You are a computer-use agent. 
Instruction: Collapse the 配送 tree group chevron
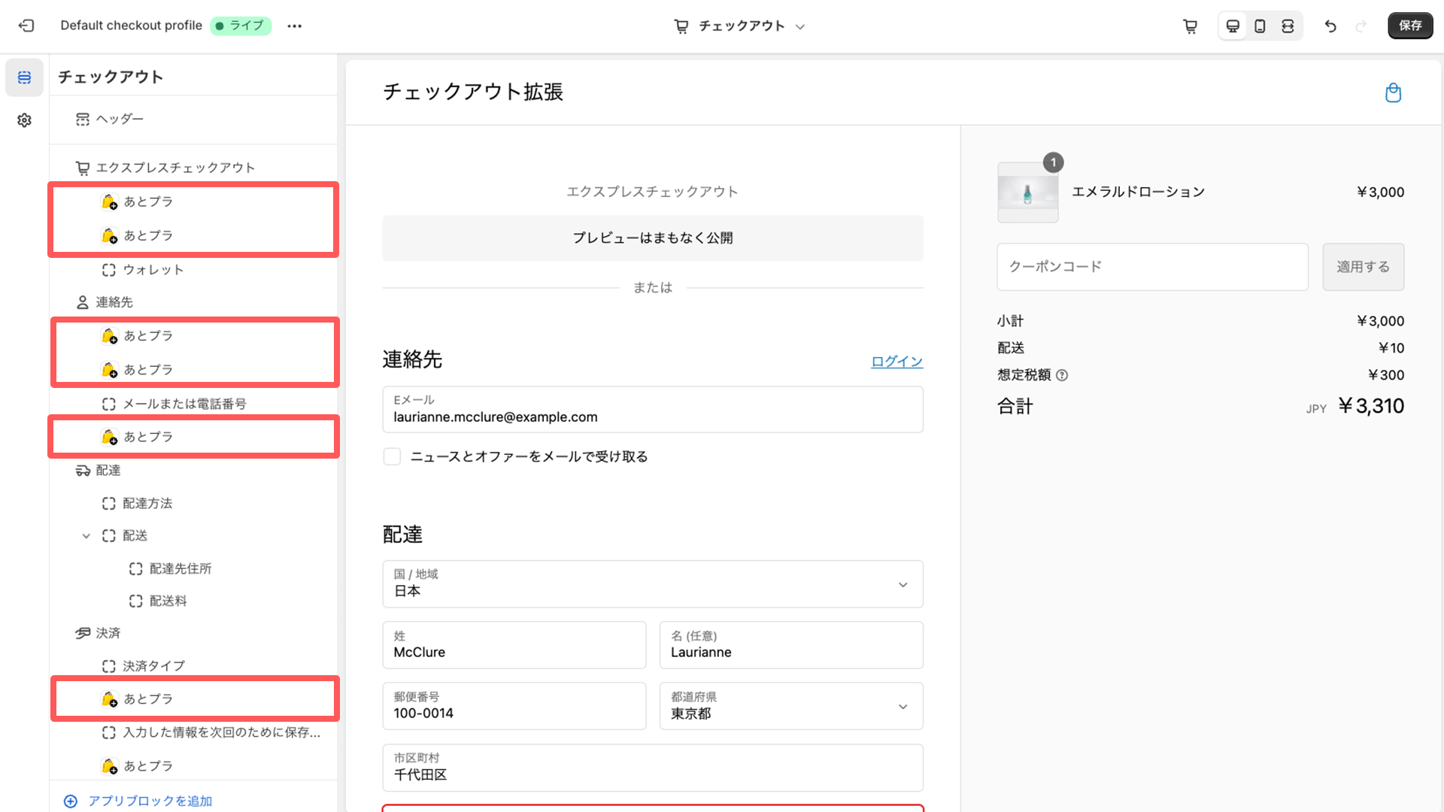click(x=86, y=536)
